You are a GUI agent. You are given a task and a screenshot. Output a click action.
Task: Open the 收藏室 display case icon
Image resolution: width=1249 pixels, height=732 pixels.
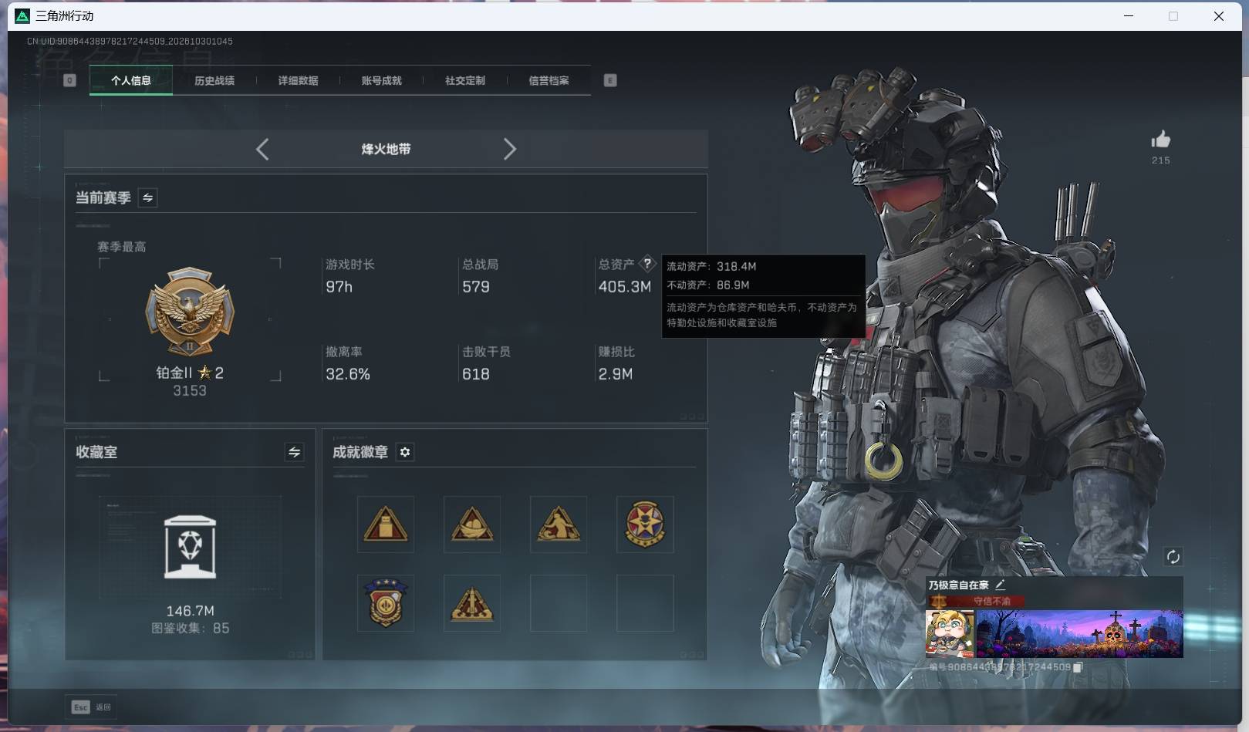click(190, 547)
